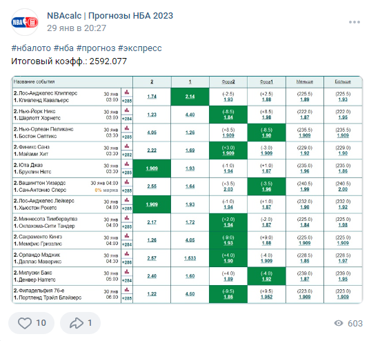The width and height of the screenshot is (369, 341).
Task: Open stats icon for Тимбервулвз–Тандер row
Action: [x=127, y=218]
